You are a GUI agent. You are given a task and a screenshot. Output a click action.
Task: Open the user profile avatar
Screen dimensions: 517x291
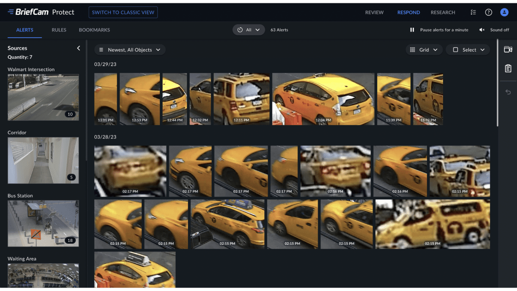click(504, 12)
